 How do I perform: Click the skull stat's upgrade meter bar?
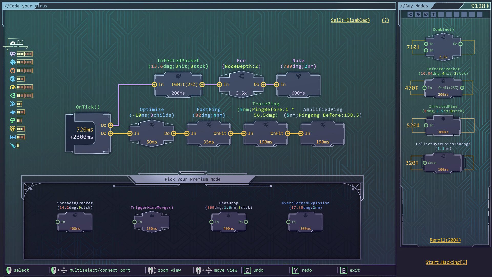tap(25, 54)
